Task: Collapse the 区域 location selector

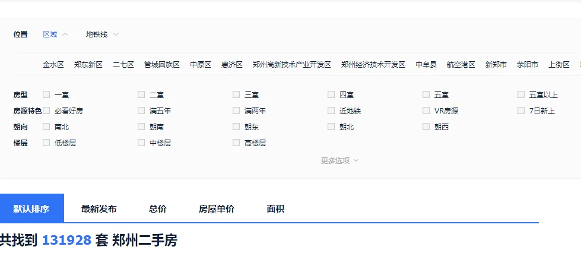Action: 56,34
